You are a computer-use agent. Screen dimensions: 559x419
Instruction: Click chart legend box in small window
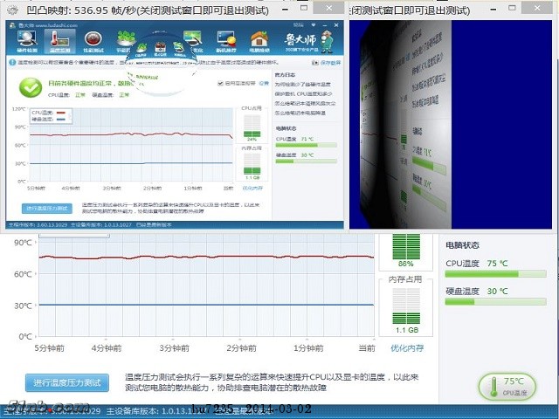[x=51, y=116]
